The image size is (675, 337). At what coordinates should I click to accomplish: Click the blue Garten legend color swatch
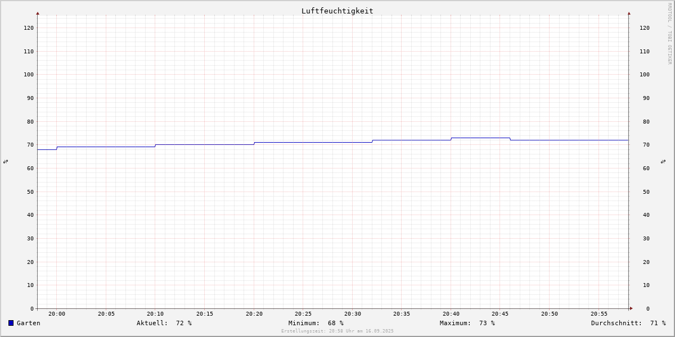pyautogui.click(x=11, y=323)
